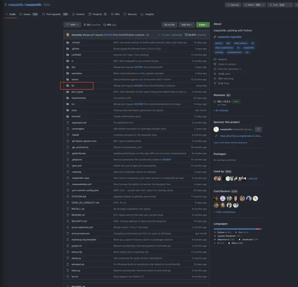
Task: Click the branches icon next to 20 branches
Action: point(85,24)
